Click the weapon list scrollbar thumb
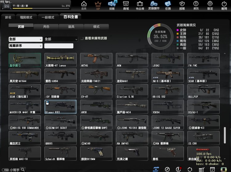 [x=225, y=135]
